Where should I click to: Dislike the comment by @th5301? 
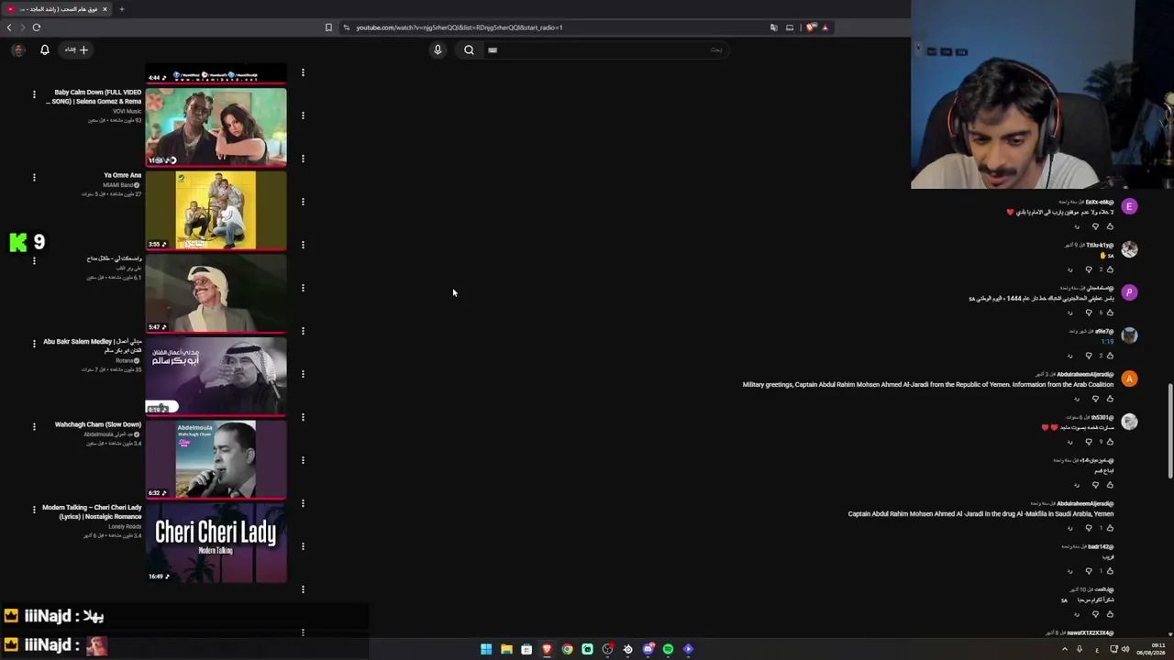tap(1089, 442)
